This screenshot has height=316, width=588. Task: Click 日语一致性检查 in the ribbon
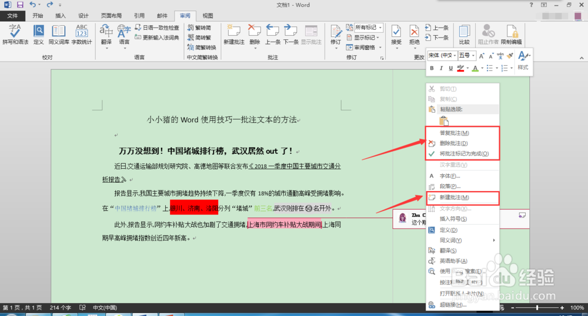click(157, 28)
